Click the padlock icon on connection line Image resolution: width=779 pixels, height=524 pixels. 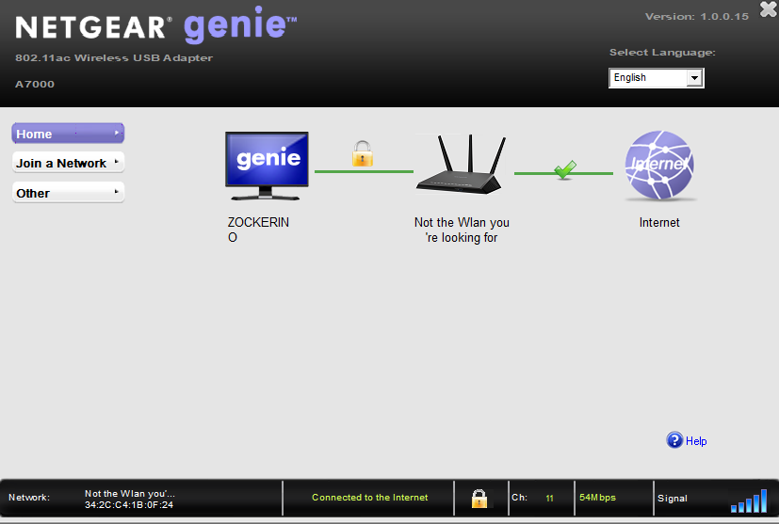(x=362, y=154)
